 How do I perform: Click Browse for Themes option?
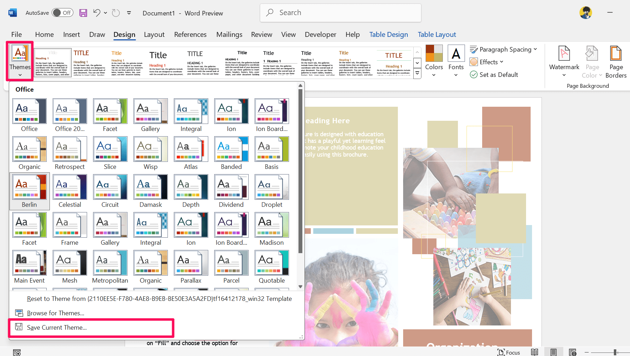[156, 313]
